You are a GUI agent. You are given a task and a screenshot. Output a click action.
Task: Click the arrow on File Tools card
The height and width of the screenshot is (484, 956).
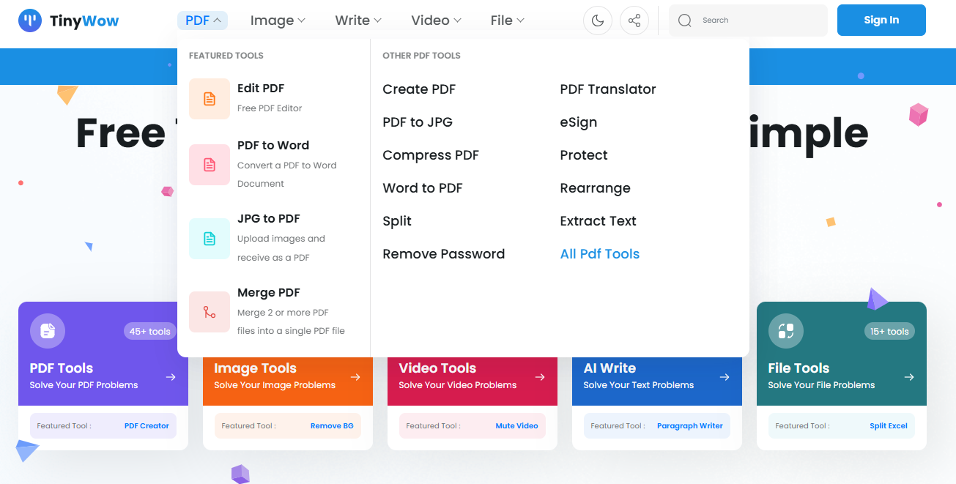tap(909, 377)
